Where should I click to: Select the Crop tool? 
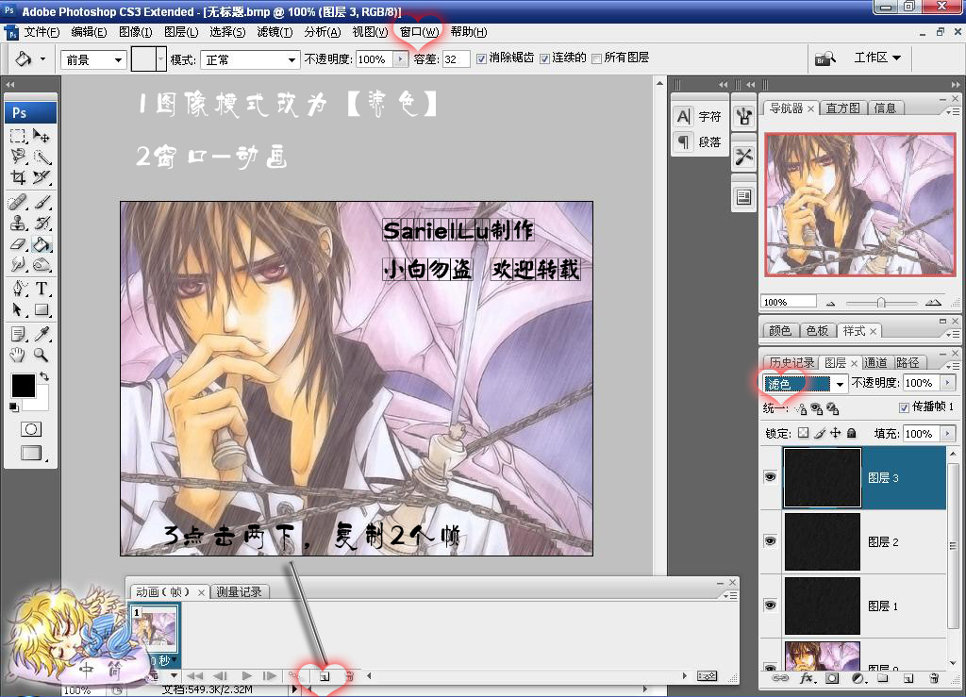pos(18,177)
